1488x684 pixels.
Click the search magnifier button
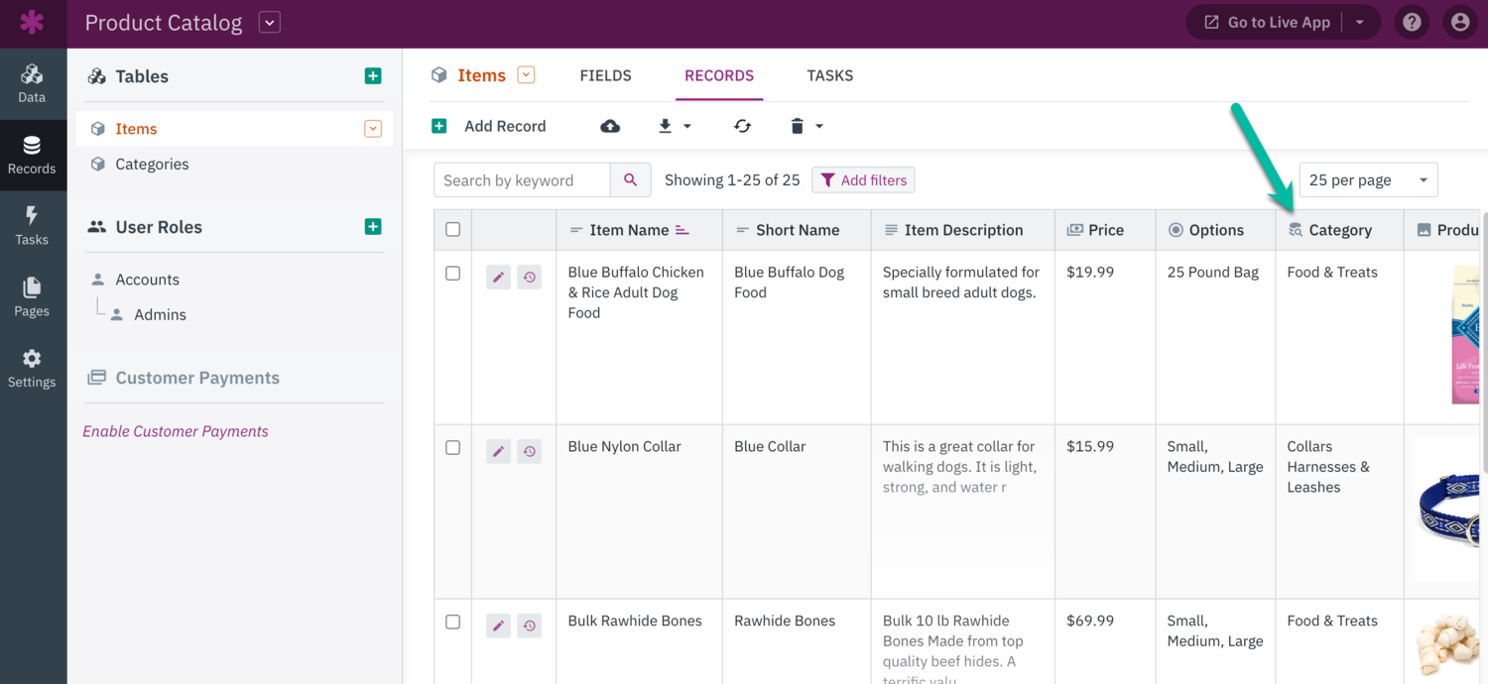(630, 180)
